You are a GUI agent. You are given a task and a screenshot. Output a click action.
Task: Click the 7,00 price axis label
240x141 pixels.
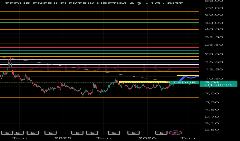(212, 93)
